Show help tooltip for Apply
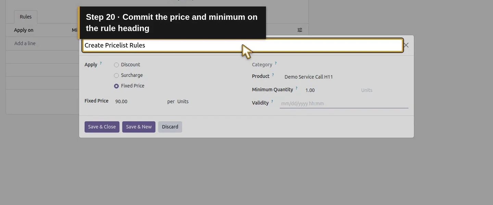 click(x=101, y=63)
